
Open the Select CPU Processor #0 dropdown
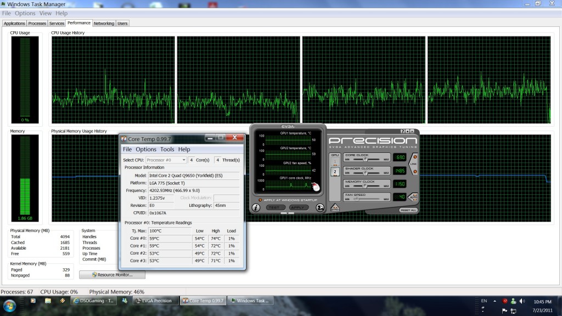coord(166,160)
